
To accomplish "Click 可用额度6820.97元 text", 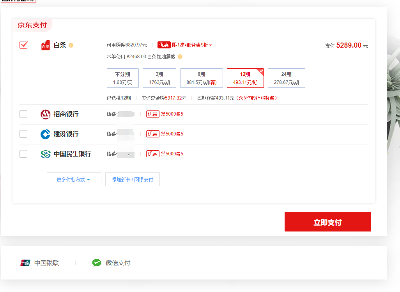I will pos(127,45).
